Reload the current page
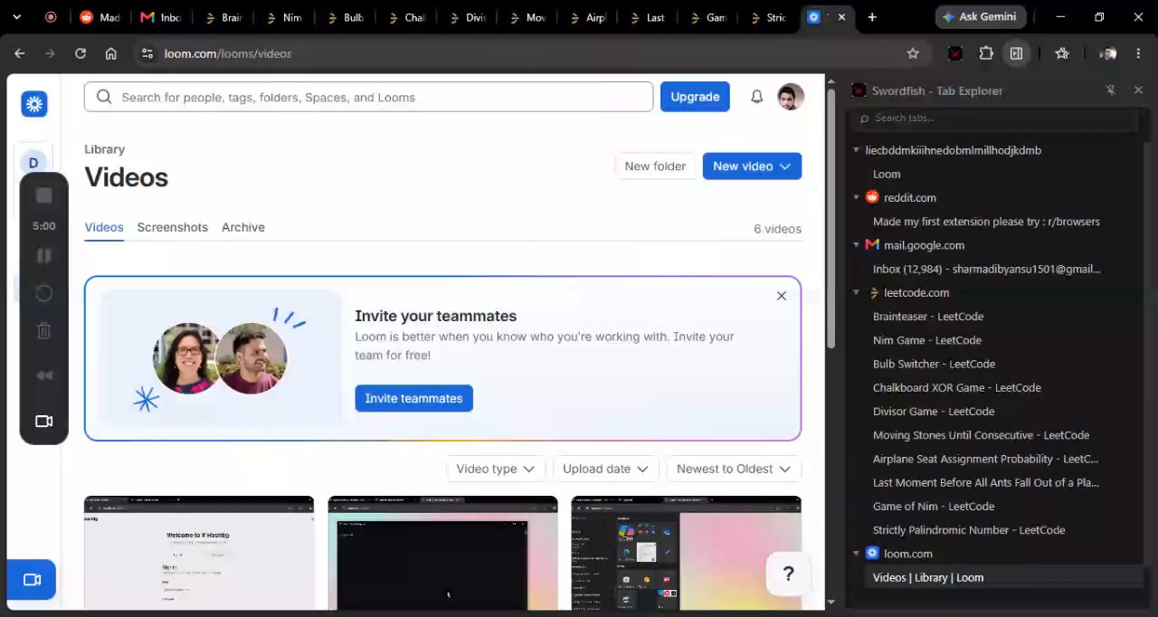This screenshot has height=617, width=1158. coord(81,53)
